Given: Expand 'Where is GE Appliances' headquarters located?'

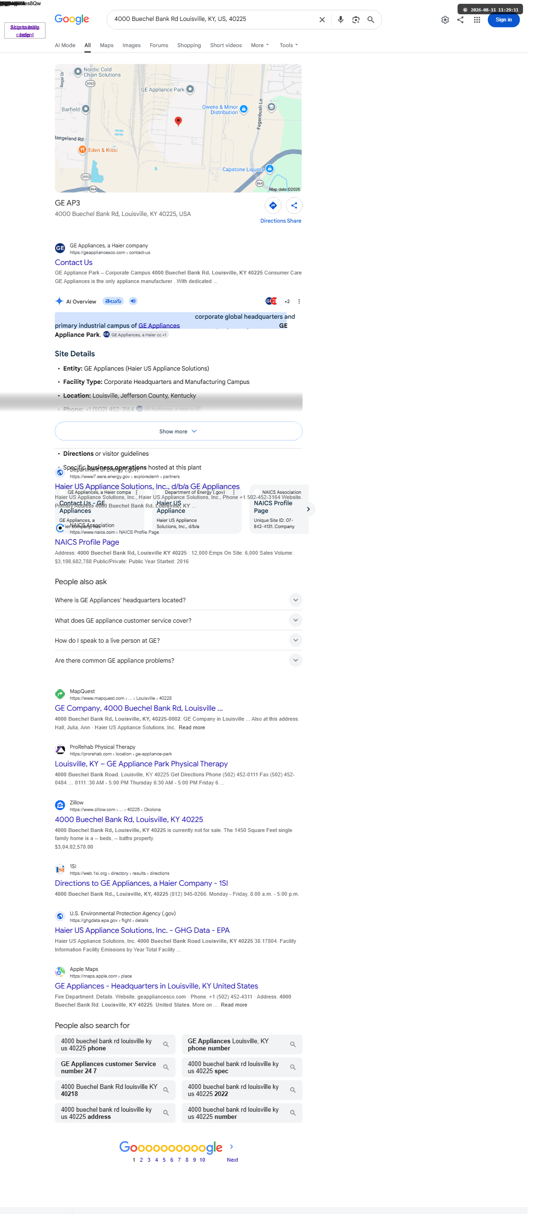Looking at the screenshot, I should (179, 600).
